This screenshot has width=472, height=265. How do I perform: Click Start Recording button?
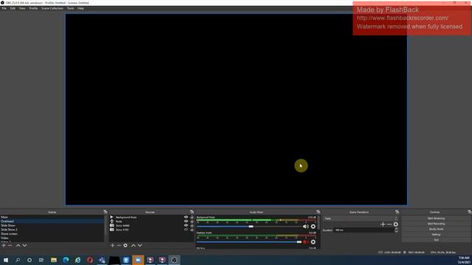pos(436,224)
